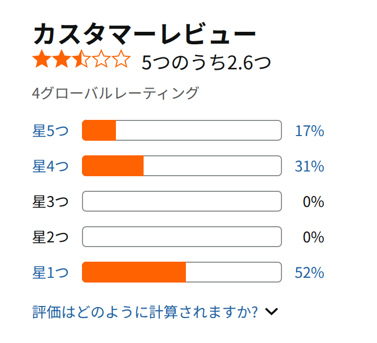377x343 pixels.
Task: Click the empty 2-star rating bar
Action: [x=182, y=237]
